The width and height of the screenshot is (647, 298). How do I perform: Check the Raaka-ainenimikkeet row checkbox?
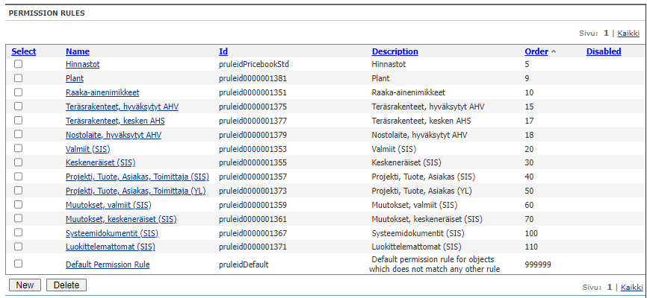pos(19,92)
